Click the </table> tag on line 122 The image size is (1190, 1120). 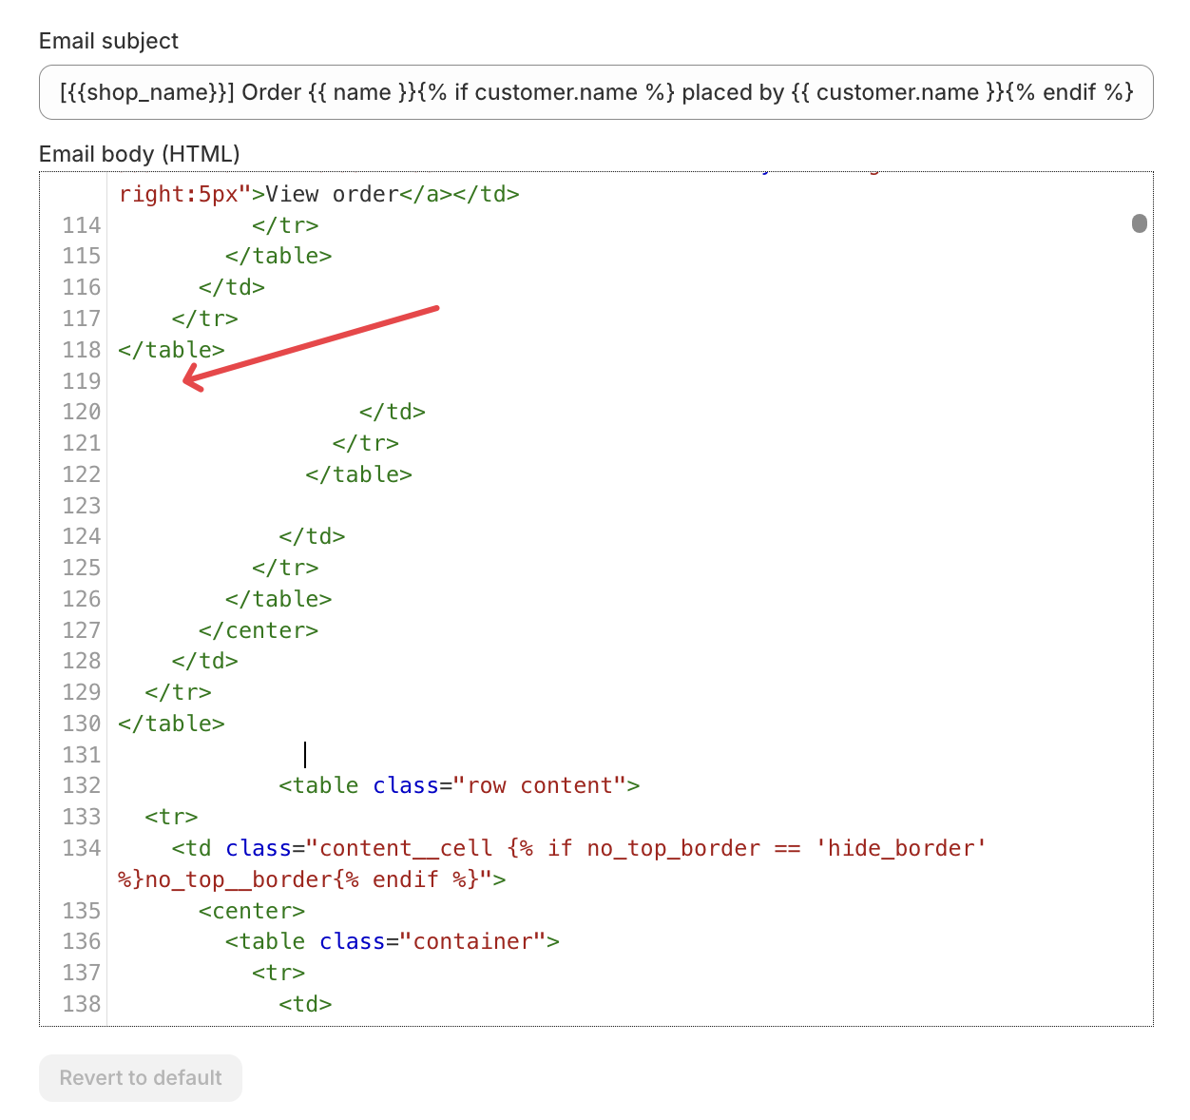tap(359, 474)
